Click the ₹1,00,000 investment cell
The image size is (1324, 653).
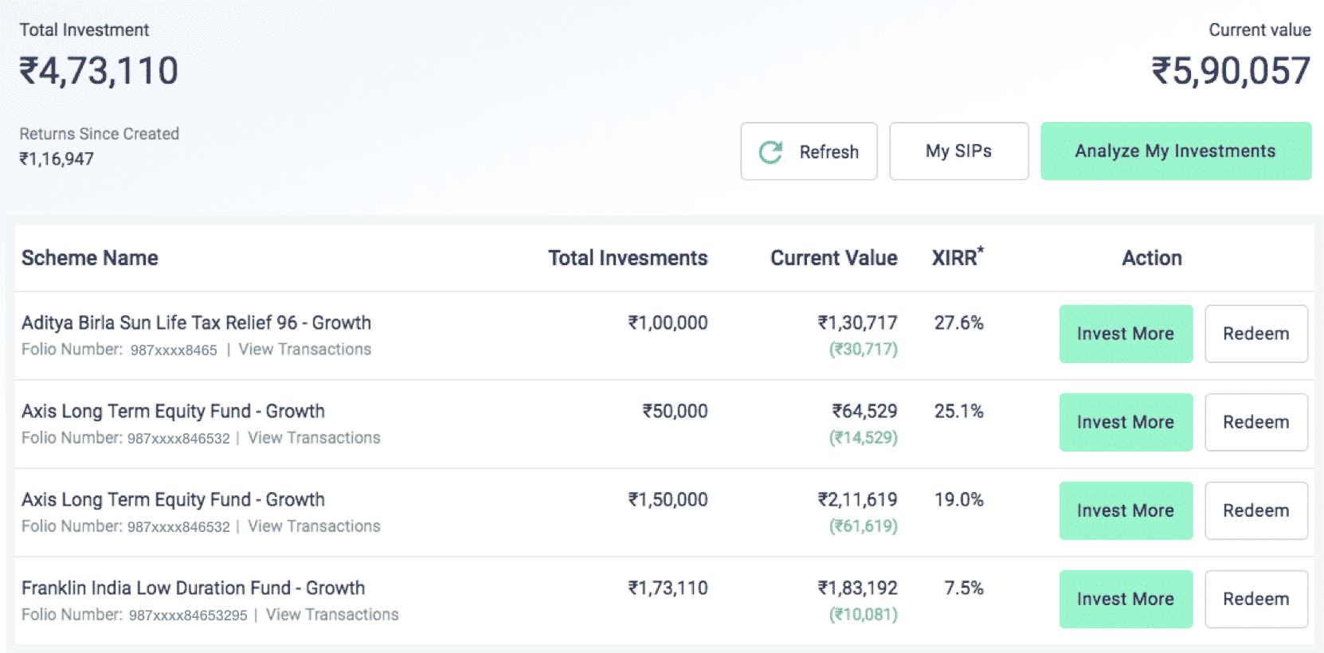[x=668, y=323]
